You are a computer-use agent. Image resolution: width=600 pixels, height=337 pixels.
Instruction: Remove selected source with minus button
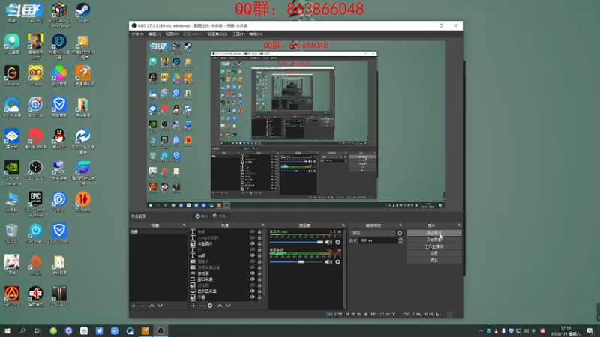202,306
